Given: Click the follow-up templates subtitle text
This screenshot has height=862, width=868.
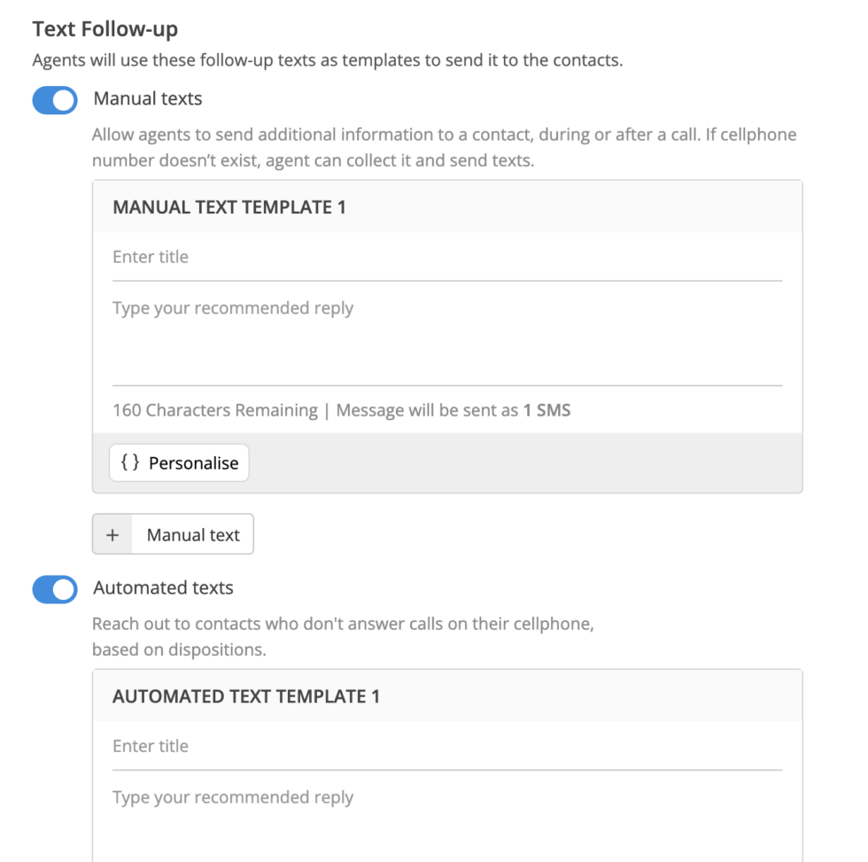Looking at the screenshot, I should pyautogui.click(x=328, y=59).
